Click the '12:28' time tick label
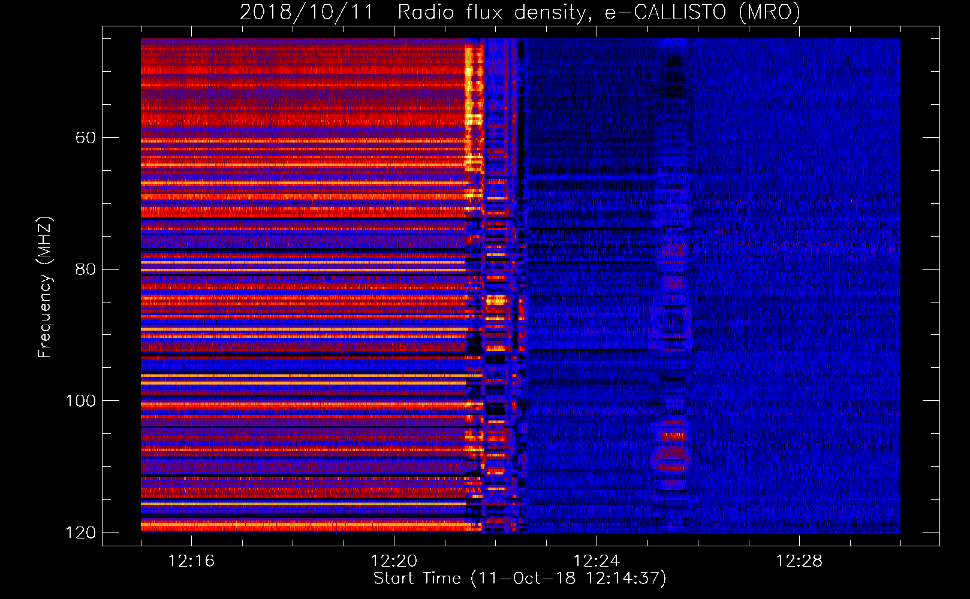Viewport: 970px width, 599px height. 799,561
